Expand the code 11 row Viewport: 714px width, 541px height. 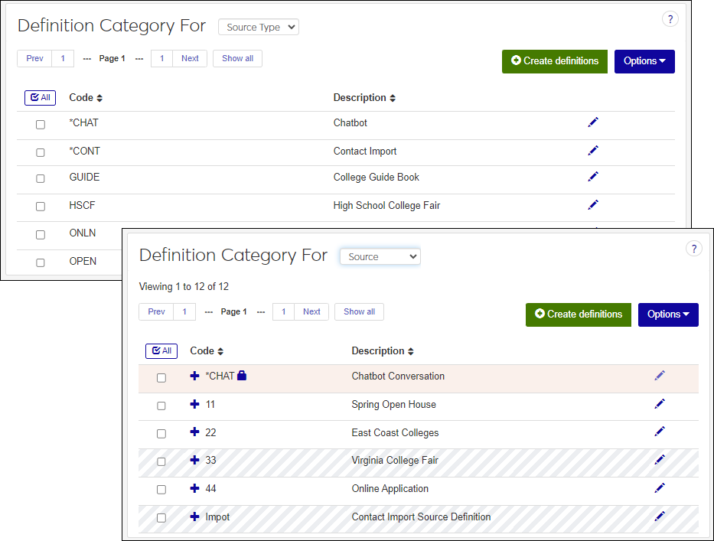(x=194, y=404)
